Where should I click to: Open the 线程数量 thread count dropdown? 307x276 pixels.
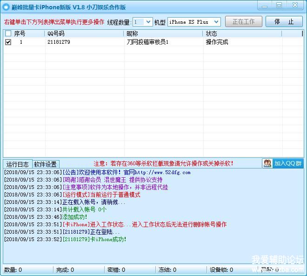click(148, 22)
